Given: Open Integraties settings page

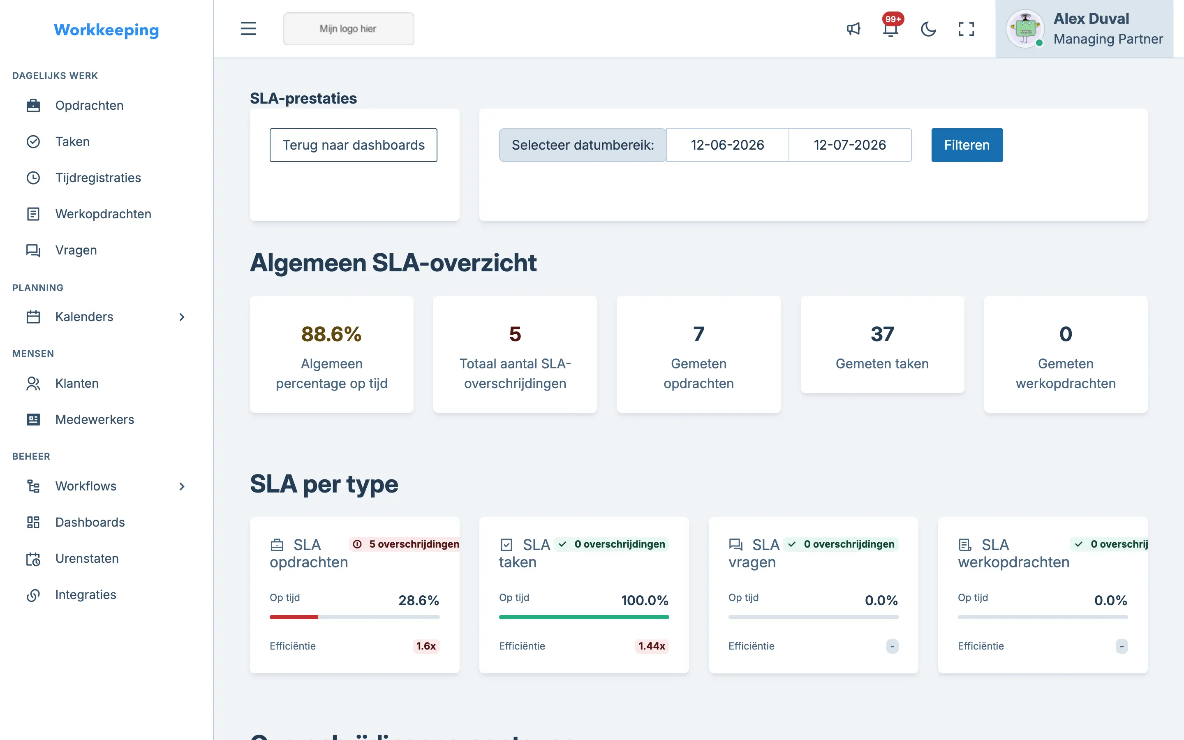Looking at the screenshot, I should coord(106,594).
